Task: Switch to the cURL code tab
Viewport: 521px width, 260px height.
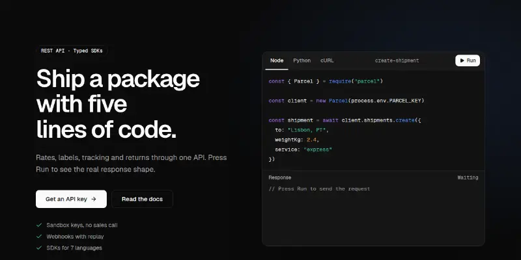Action: point(327,60)
